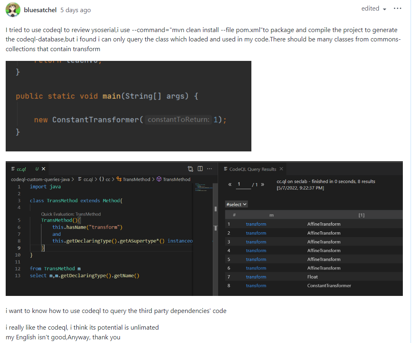Open transform link in result row 4
Screen dimensions: 413x343
pyautogui.click(x=256, y=250)
